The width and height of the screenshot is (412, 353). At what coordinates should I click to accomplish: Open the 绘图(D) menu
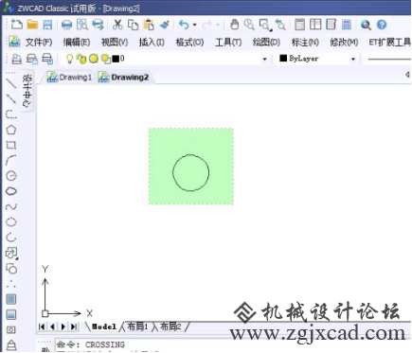click(266, 42)
